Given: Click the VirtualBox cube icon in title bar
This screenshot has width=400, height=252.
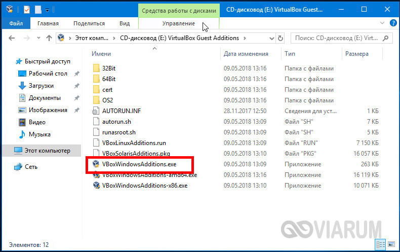Looking at the screenshot, I should (10, 9).
